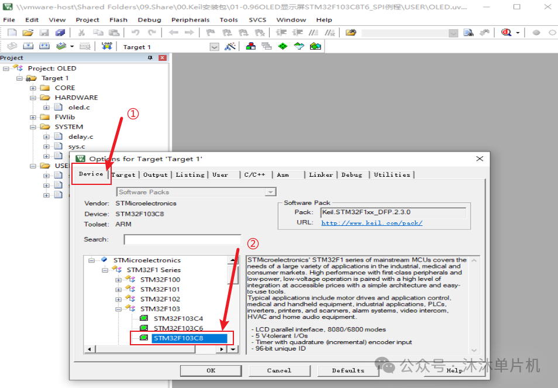The image size is (558, 388).
Task: Close the Project panel
Action: click(x=163, y=58)
